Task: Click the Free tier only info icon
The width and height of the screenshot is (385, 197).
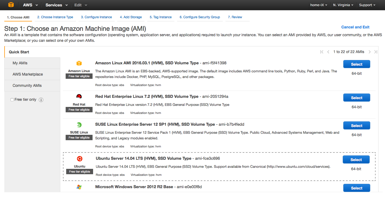Action: tap(41, 100)
